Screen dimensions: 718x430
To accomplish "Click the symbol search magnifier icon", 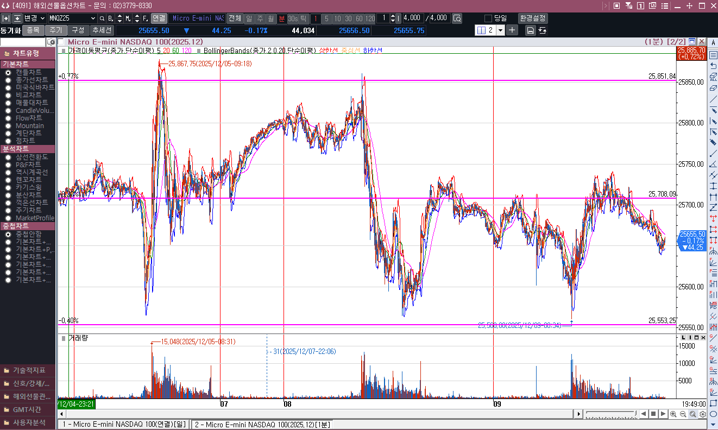I will pos(102,18).
